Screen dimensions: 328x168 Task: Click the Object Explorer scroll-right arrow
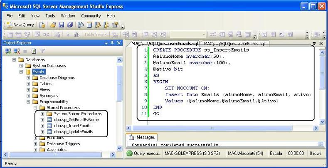(x=113, y=155)
